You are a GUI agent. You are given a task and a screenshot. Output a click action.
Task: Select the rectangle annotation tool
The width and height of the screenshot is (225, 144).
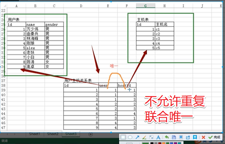(123, 137)
